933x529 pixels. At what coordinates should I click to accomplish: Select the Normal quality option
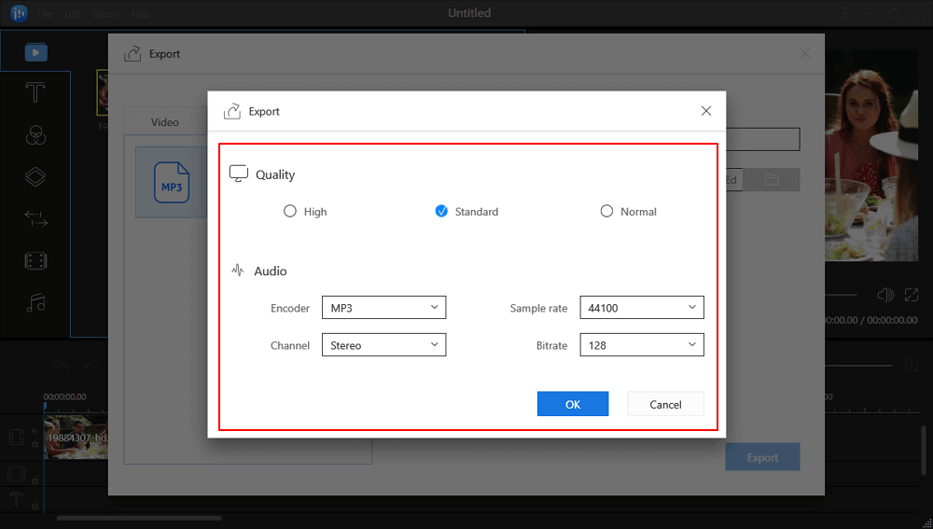click(x=606, y=212)
